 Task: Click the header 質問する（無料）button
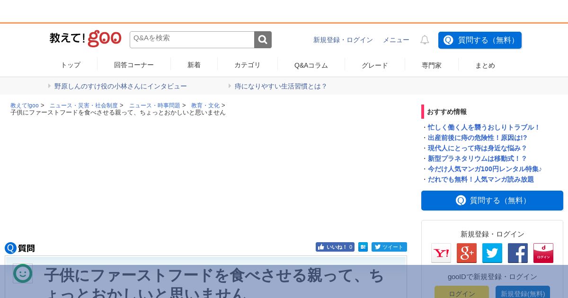point(480,40)
